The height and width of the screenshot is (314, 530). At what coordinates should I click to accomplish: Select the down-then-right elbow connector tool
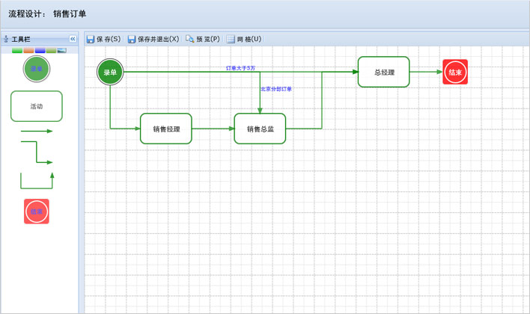(x=36, y=153)
